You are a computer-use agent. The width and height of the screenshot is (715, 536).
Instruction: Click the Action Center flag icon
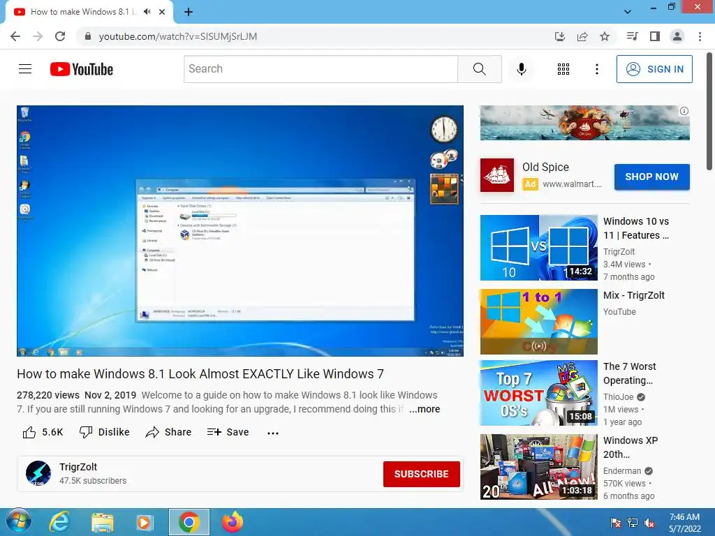pyautogui.click(x=615, y=522)
